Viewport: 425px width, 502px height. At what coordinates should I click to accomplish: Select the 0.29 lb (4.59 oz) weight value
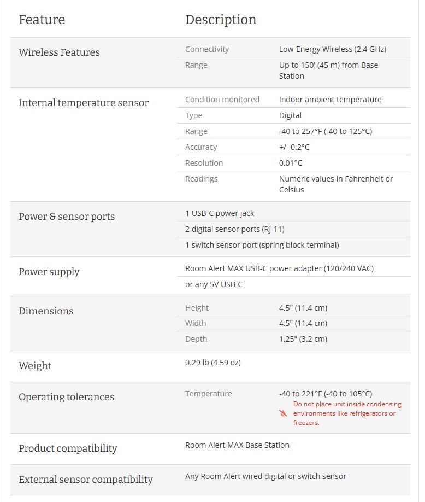[x=213, y=363]
